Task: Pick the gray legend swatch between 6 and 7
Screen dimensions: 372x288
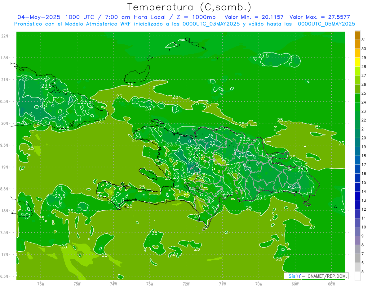Action: 357,258
